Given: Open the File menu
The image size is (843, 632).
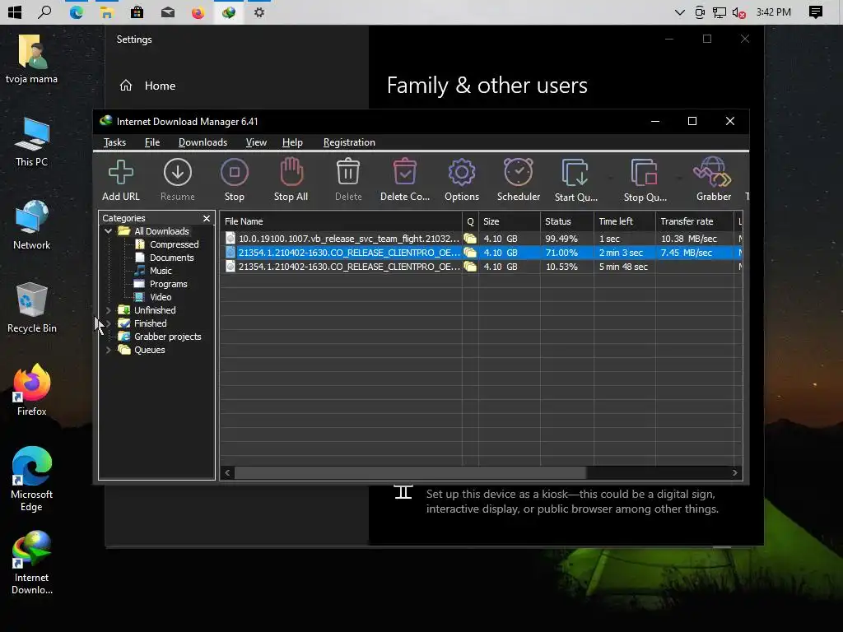Looking at the screenshot, I should click(152, 142).
